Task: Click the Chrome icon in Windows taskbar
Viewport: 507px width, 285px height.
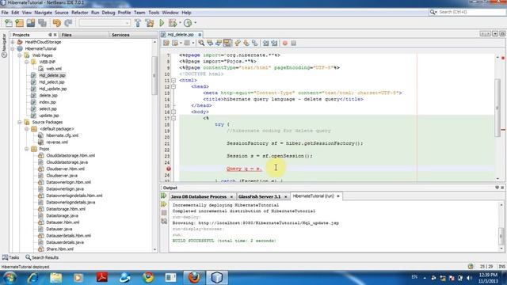Action: (x=148, y=277)
